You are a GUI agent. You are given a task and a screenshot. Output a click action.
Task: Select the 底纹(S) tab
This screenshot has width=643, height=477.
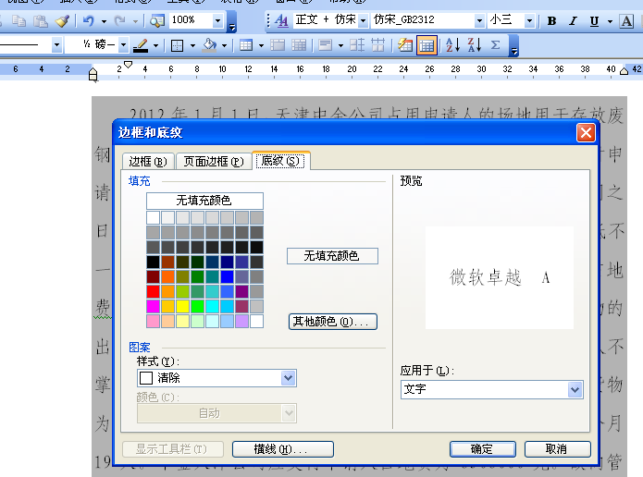coord(280,160)
